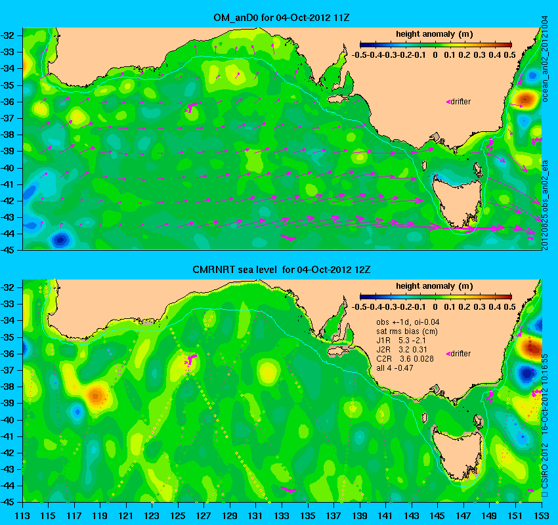The width and height of the screenshot is (558, 525).
Task: Click the 'sat rms bias (cm)' heading
Action: pos(407,331)
